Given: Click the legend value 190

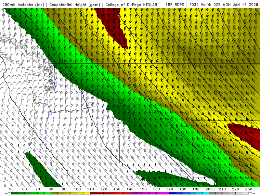Looking at the screenshot, I should [x=196, y=189].
